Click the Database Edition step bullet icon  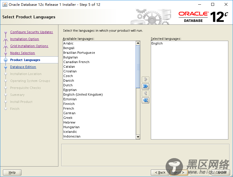click(6, 67)
